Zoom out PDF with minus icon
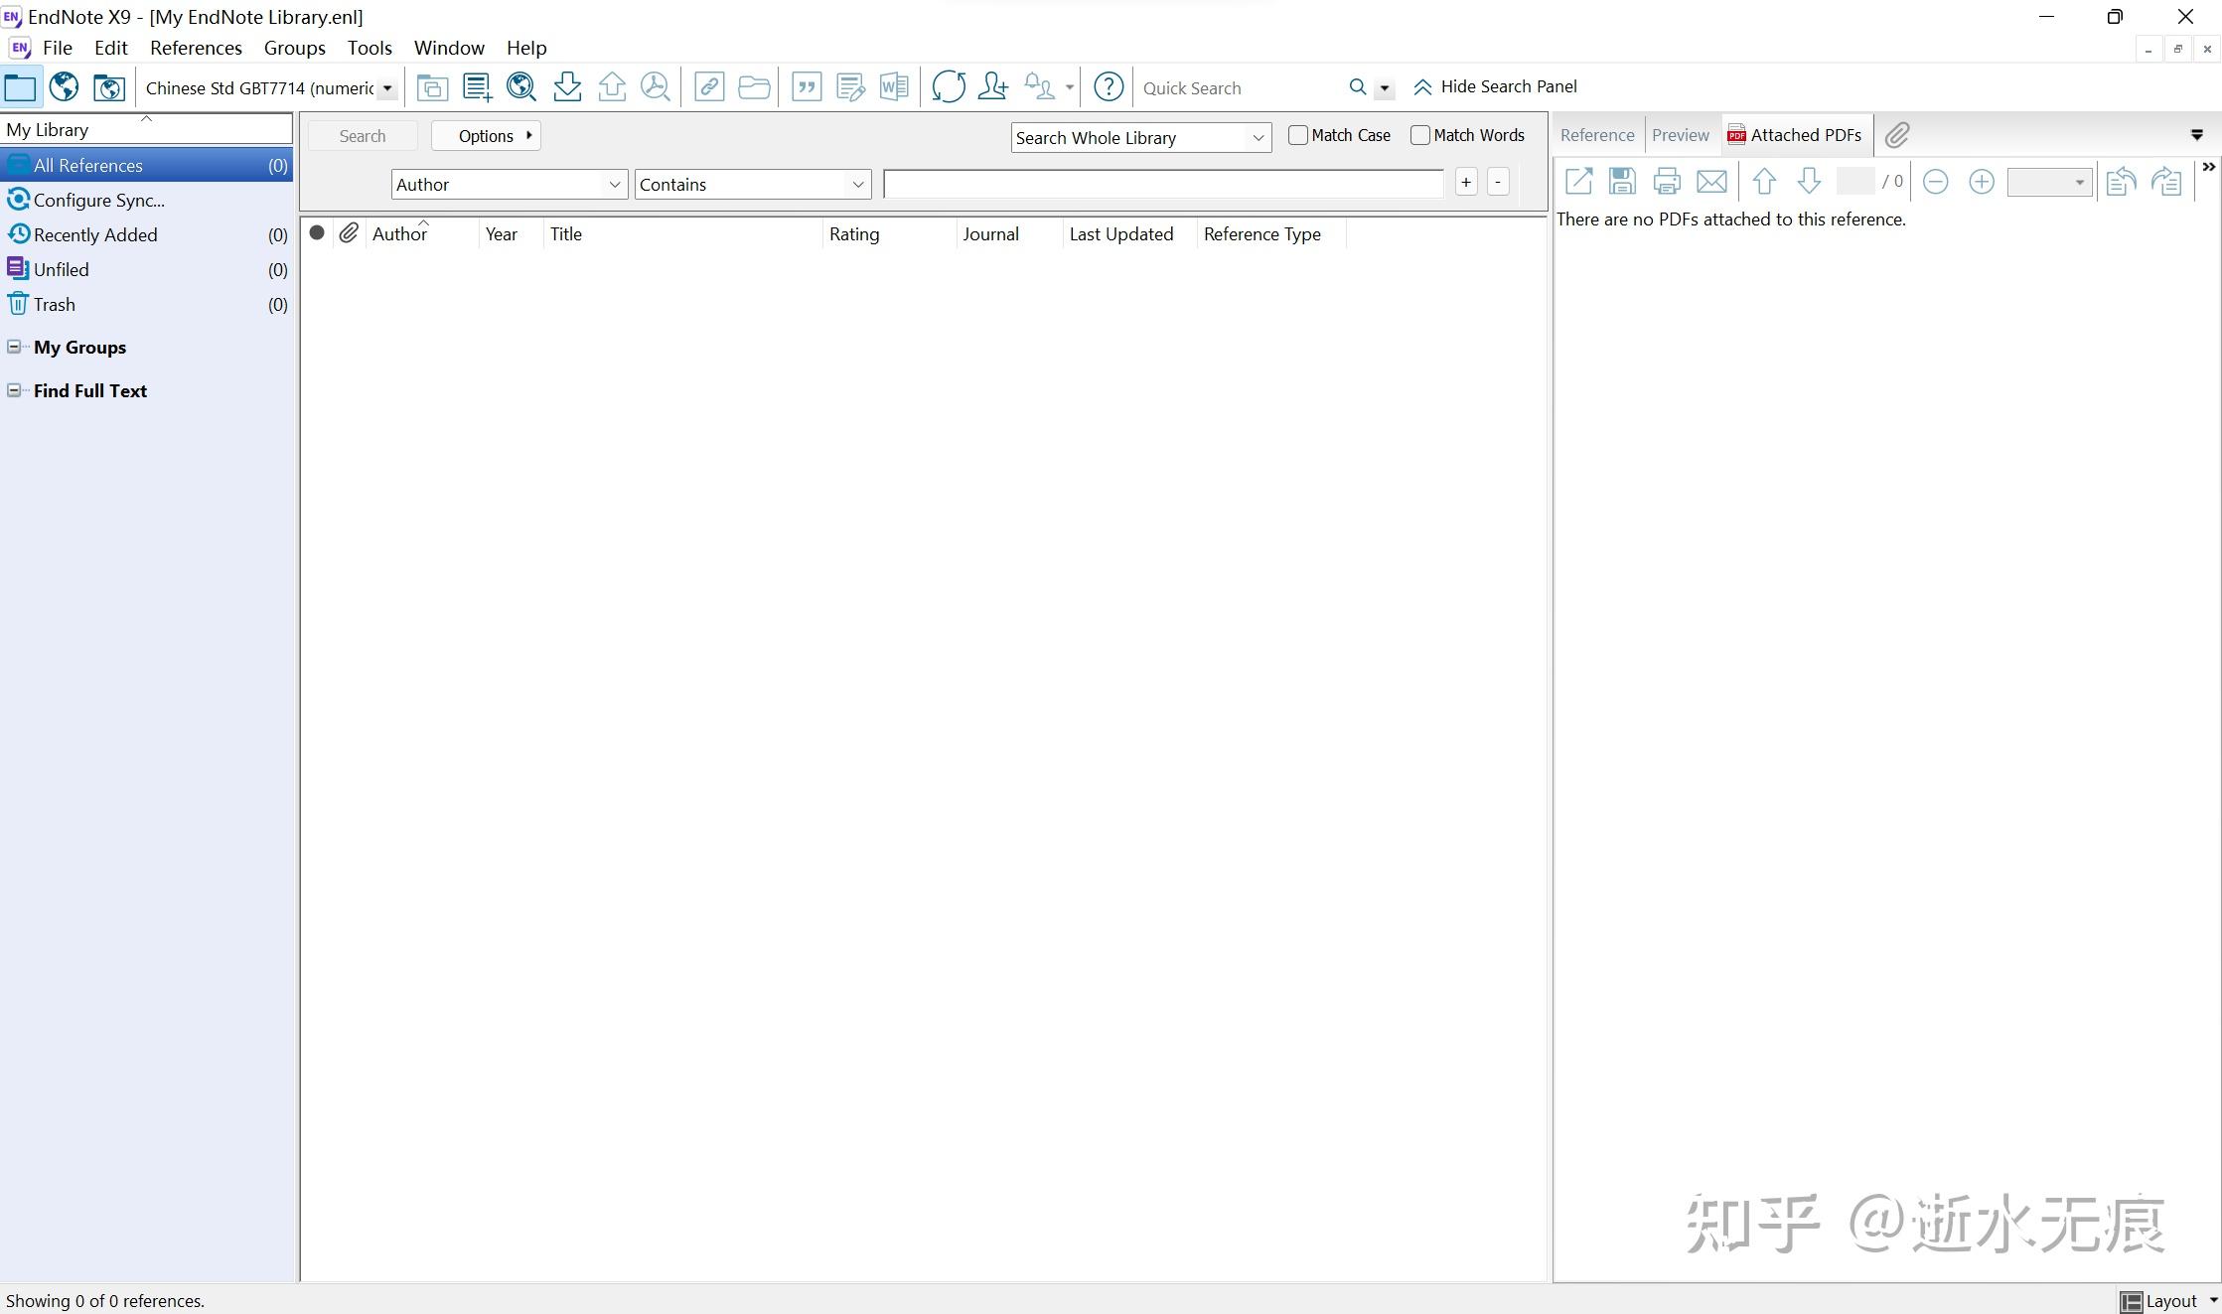The height and width of the screenshot is (1314, 2222). 1935,182
